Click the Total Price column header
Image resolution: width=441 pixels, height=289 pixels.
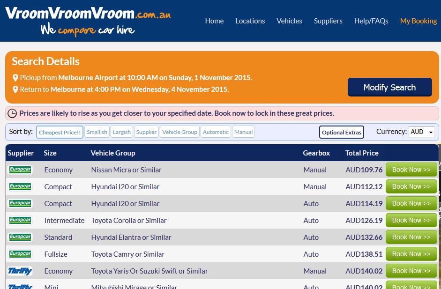coord(362,153)
